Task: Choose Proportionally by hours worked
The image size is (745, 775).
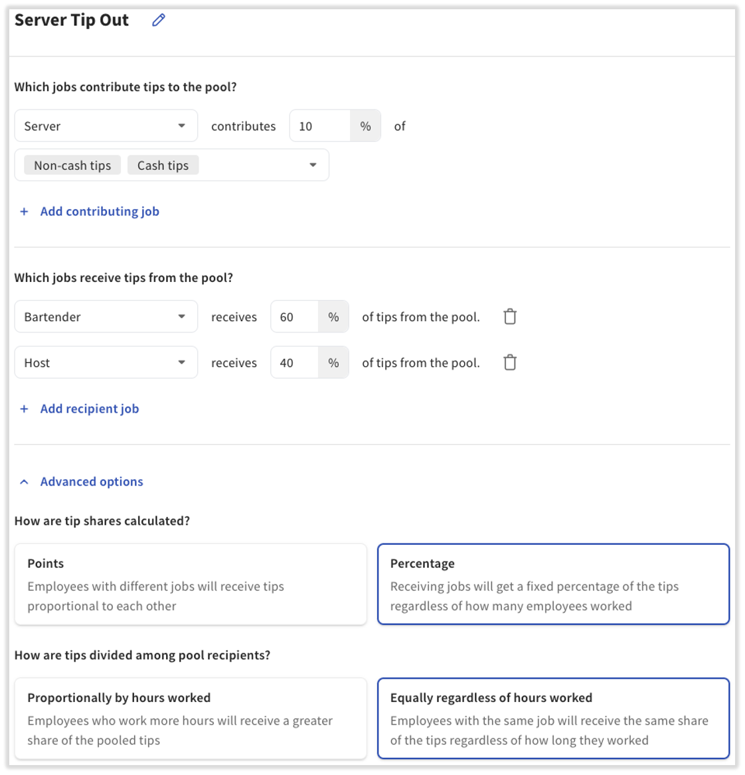Action: (x=191, y=718)
